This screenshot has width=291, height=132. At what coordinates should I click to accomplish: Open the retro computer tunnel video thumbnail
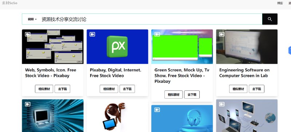click(53, 116)
